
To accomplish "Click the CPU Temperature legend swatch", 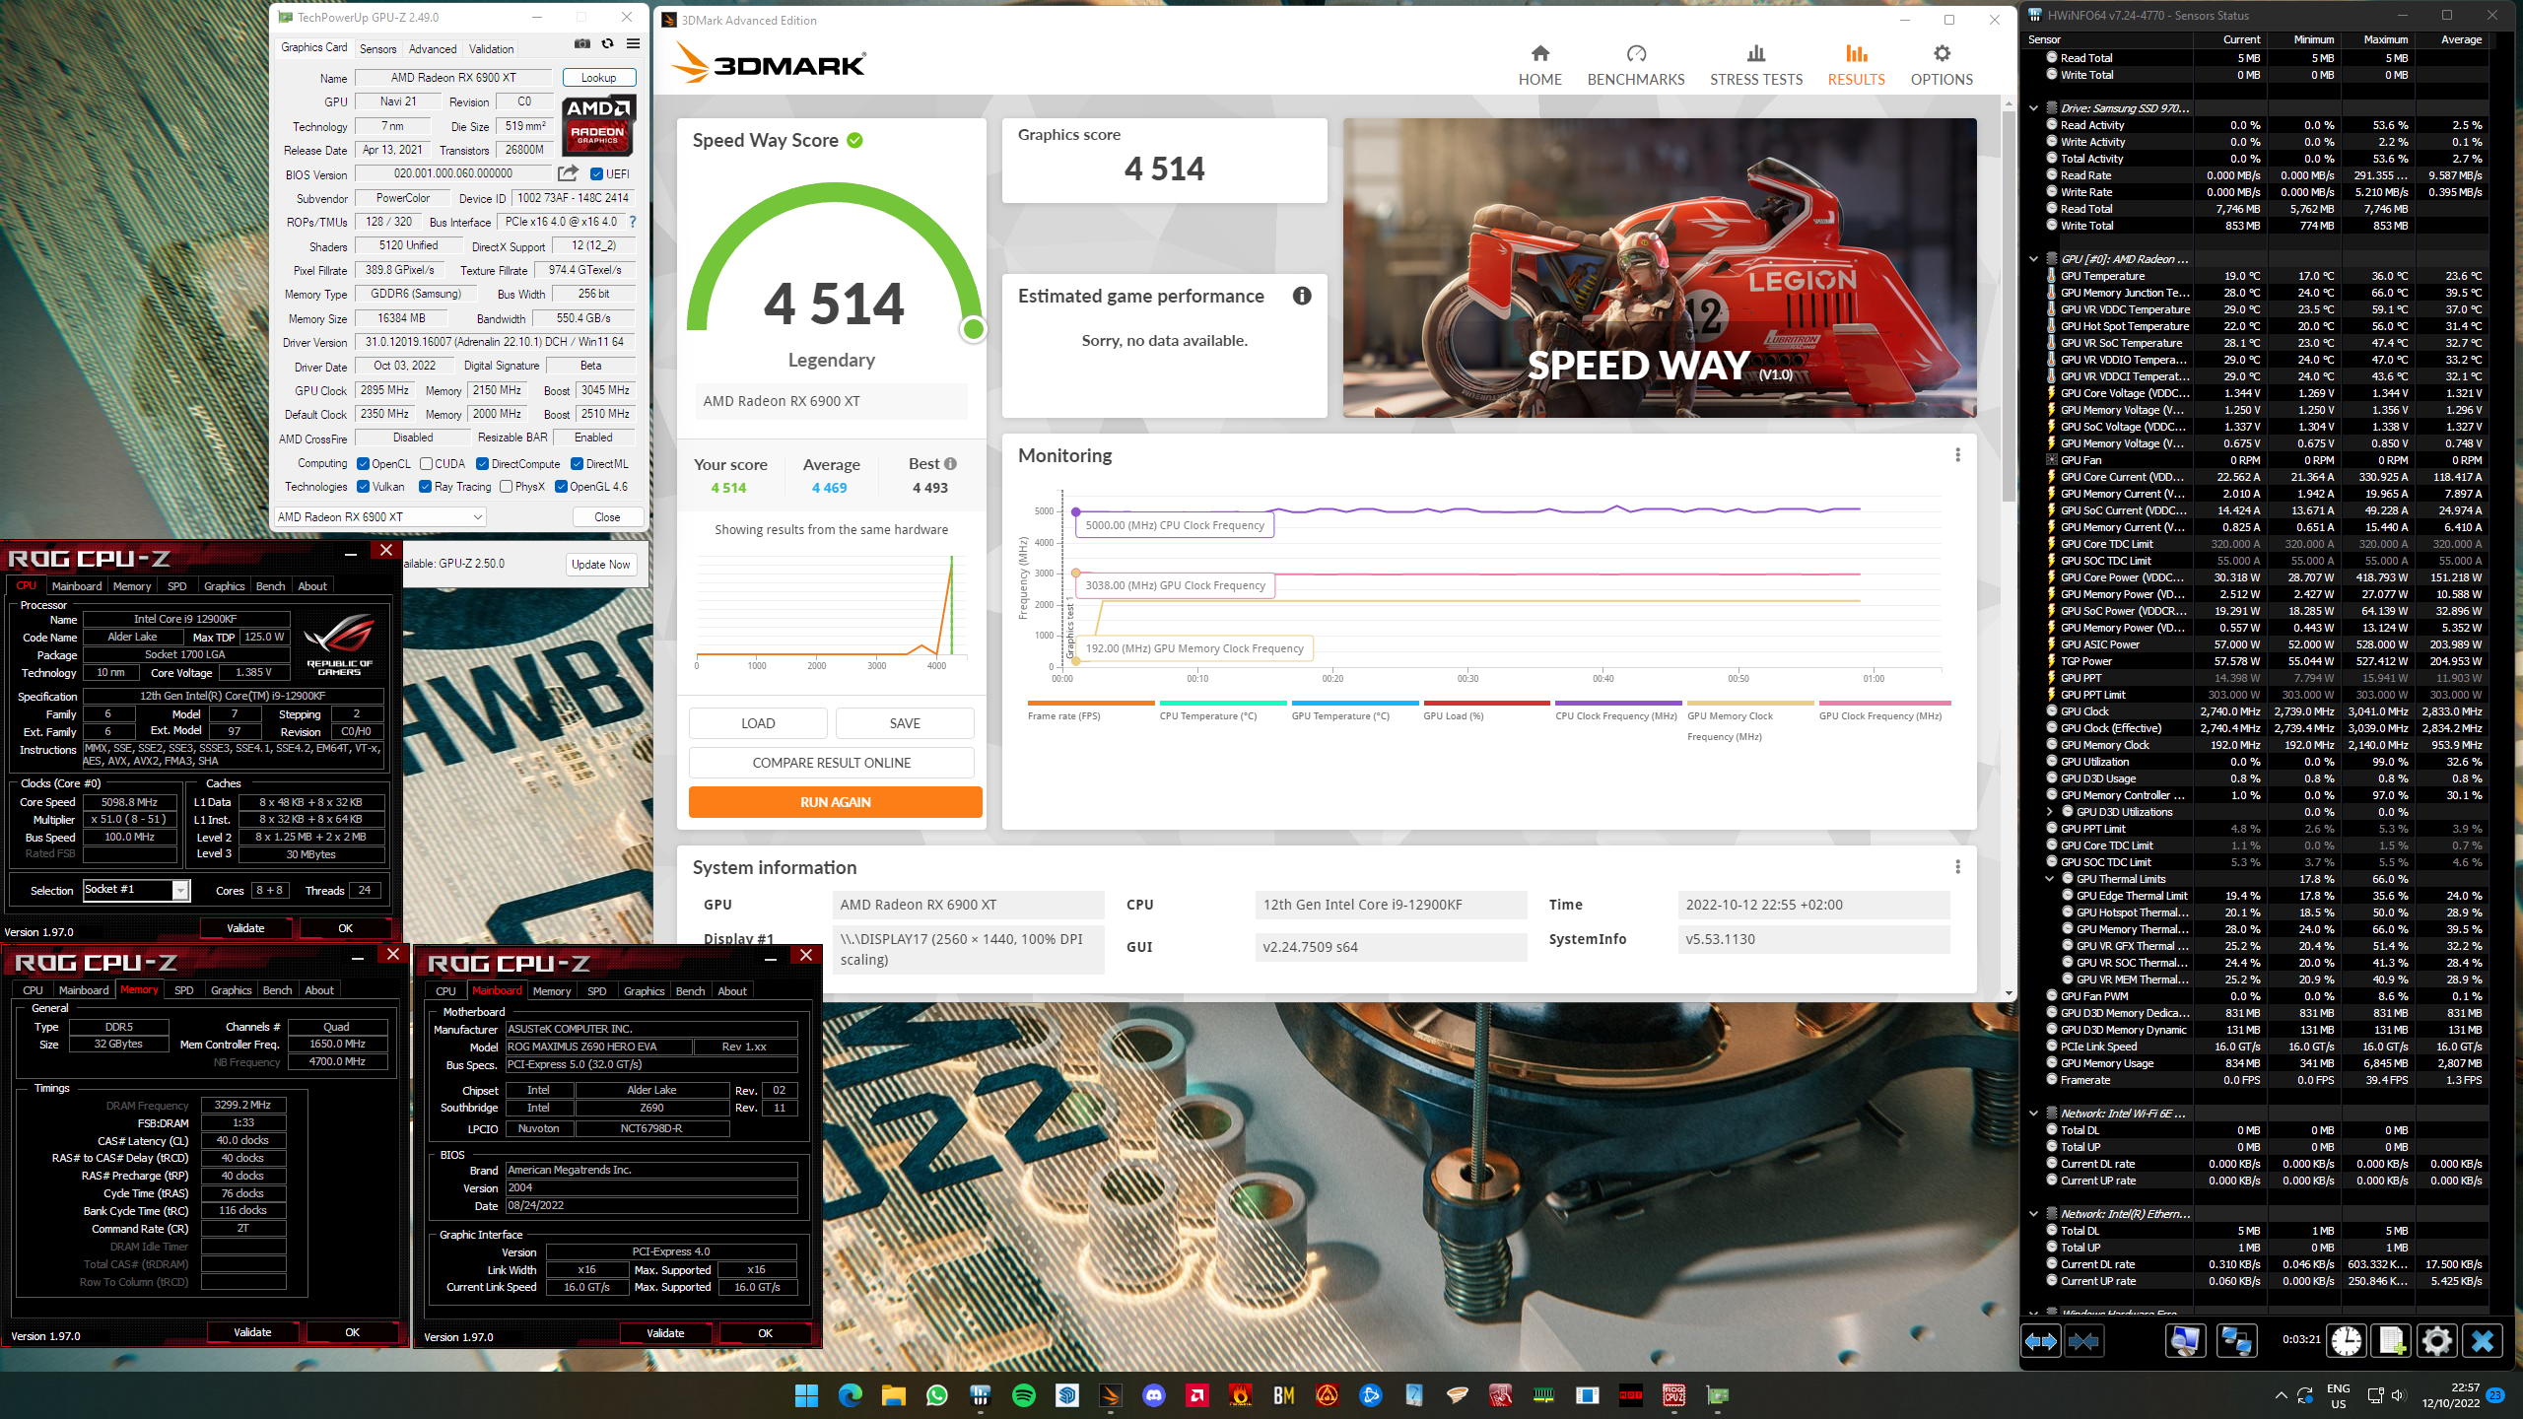I will (1223, 704).
